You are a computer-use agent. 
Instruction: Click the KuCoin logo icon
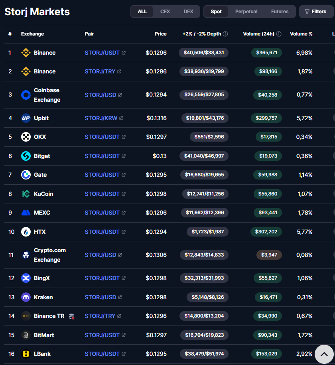coord(26,194)
